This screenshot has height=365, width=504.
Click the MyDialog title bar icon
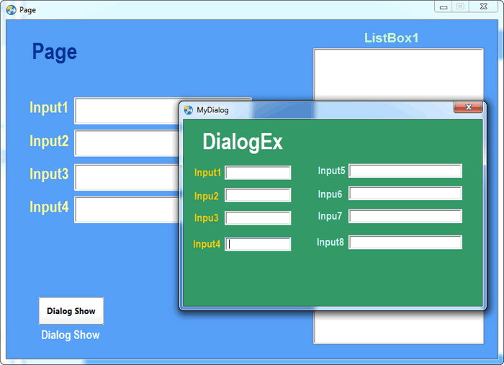point(189,110)
